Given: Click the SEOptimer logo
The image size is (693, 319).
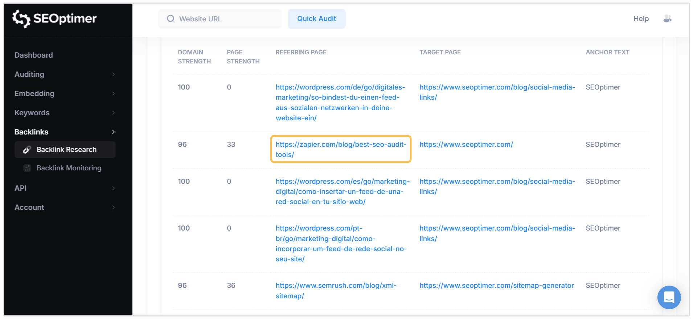Looking at the screenshot, I should tap(54, 19).
